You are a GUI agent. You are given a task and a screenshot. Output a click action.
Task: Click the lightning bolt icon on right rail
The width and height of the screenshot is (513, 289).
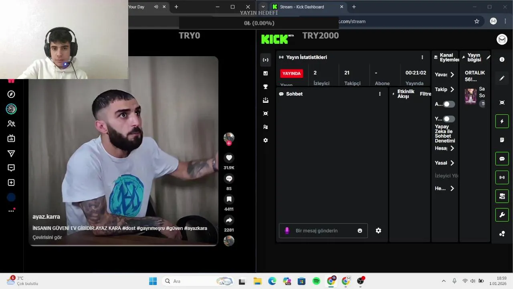tap(502, 121)
